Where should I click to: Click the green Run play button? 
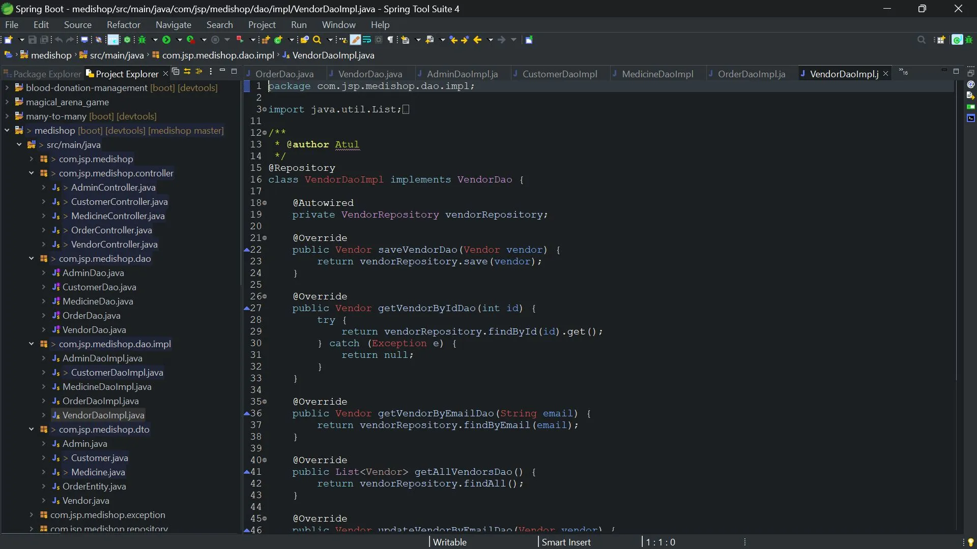pos(166,40)
